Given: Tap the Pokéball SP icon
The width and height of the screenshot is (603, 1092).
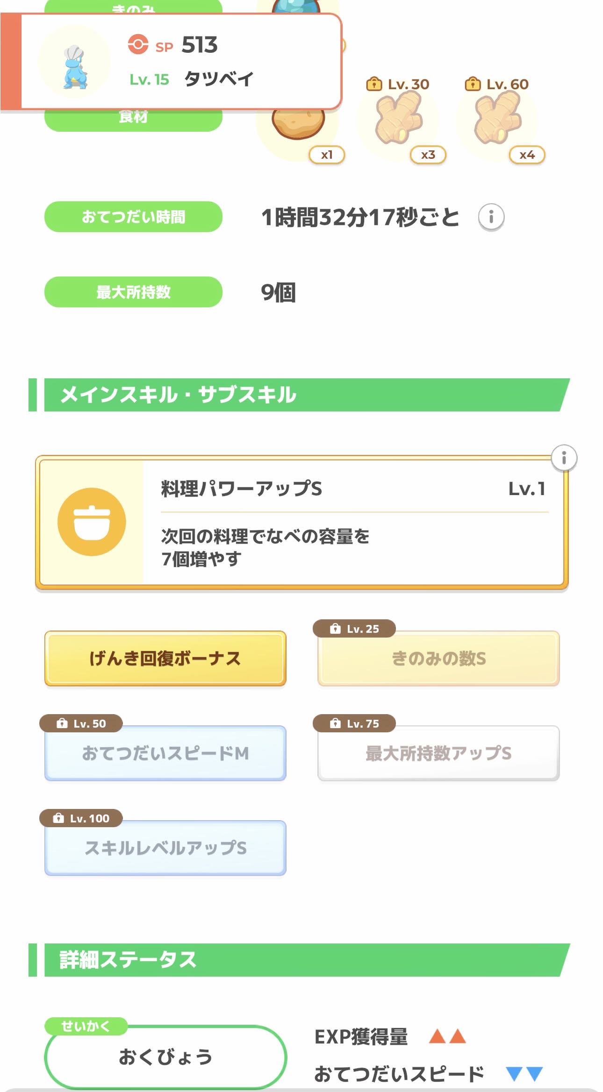Looking at the screenshot, I should click(x=138, y=45).
